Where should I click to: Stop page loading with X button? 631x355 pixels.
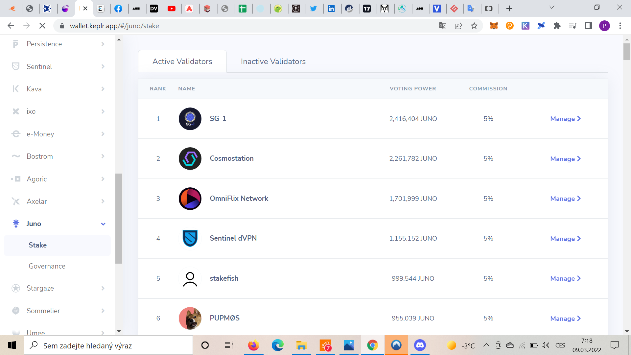pos(42,26)
